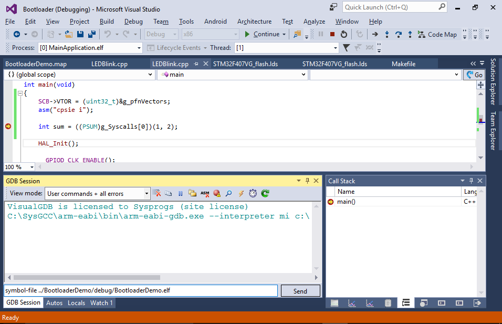This screenshot has height=324, width=502.
Task: Click the editor vertical scroll down arrow
Action: [x=480, y=158]
